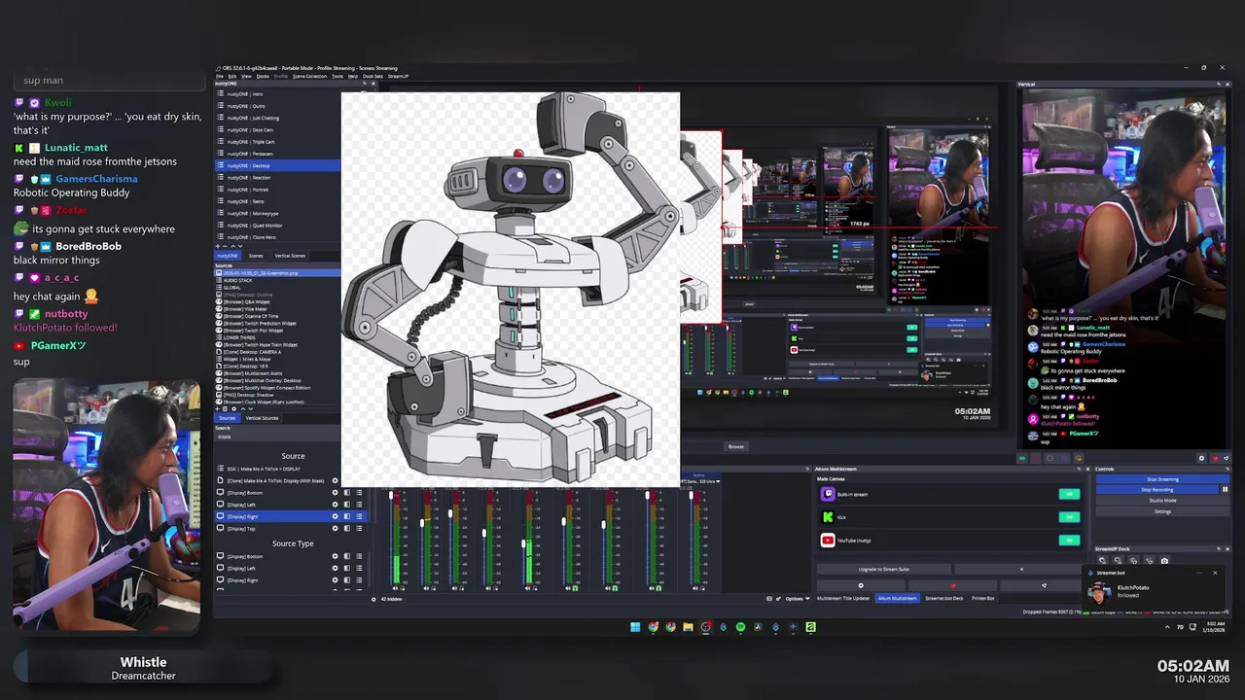Click the share icon button in Aitum Multistream
This screenshot has width=1245, height=700.
[x=1044, y=585]
